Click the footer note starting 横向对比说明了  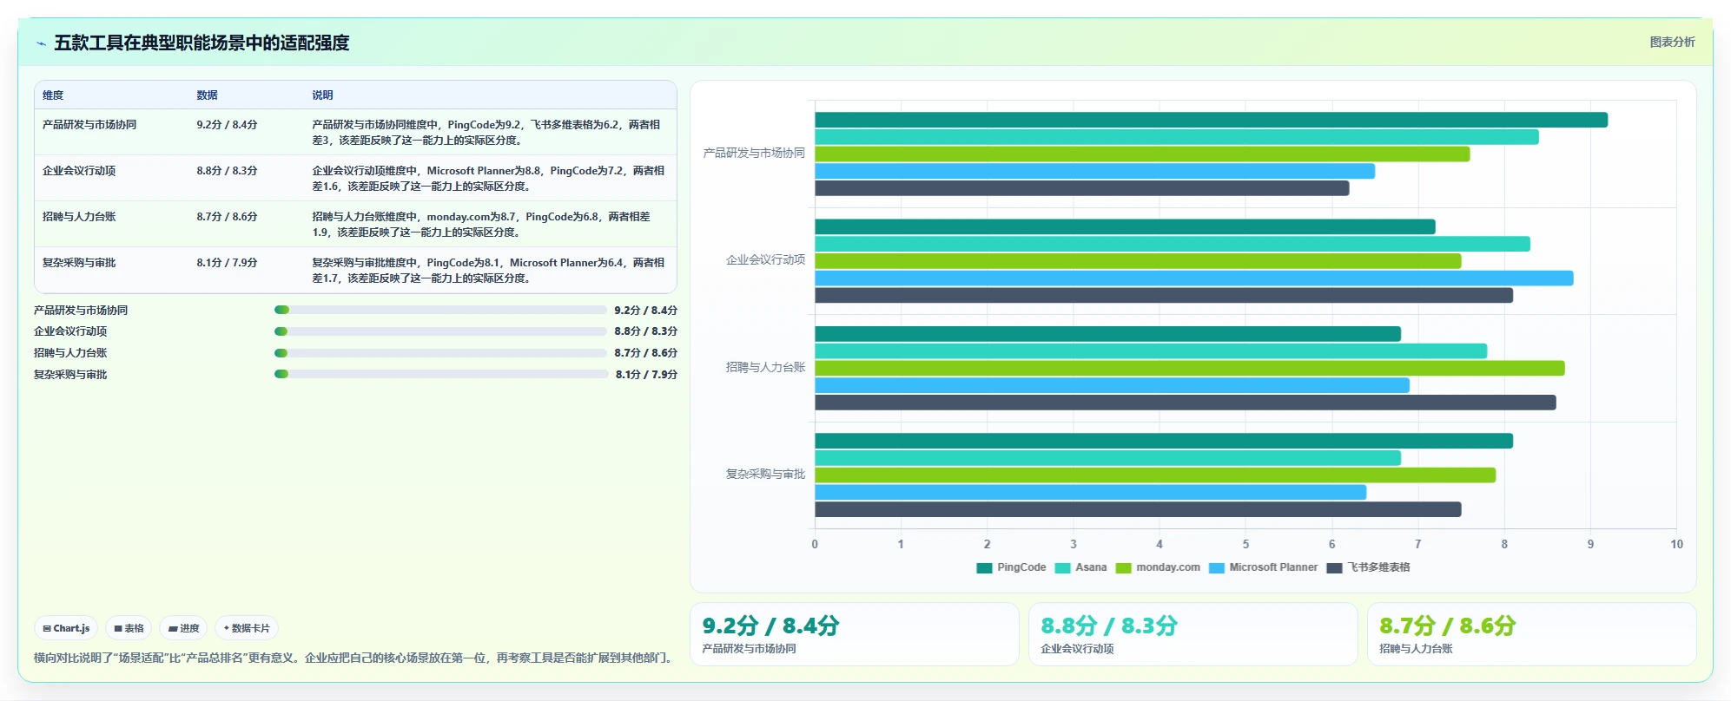[x=354, y=658]
